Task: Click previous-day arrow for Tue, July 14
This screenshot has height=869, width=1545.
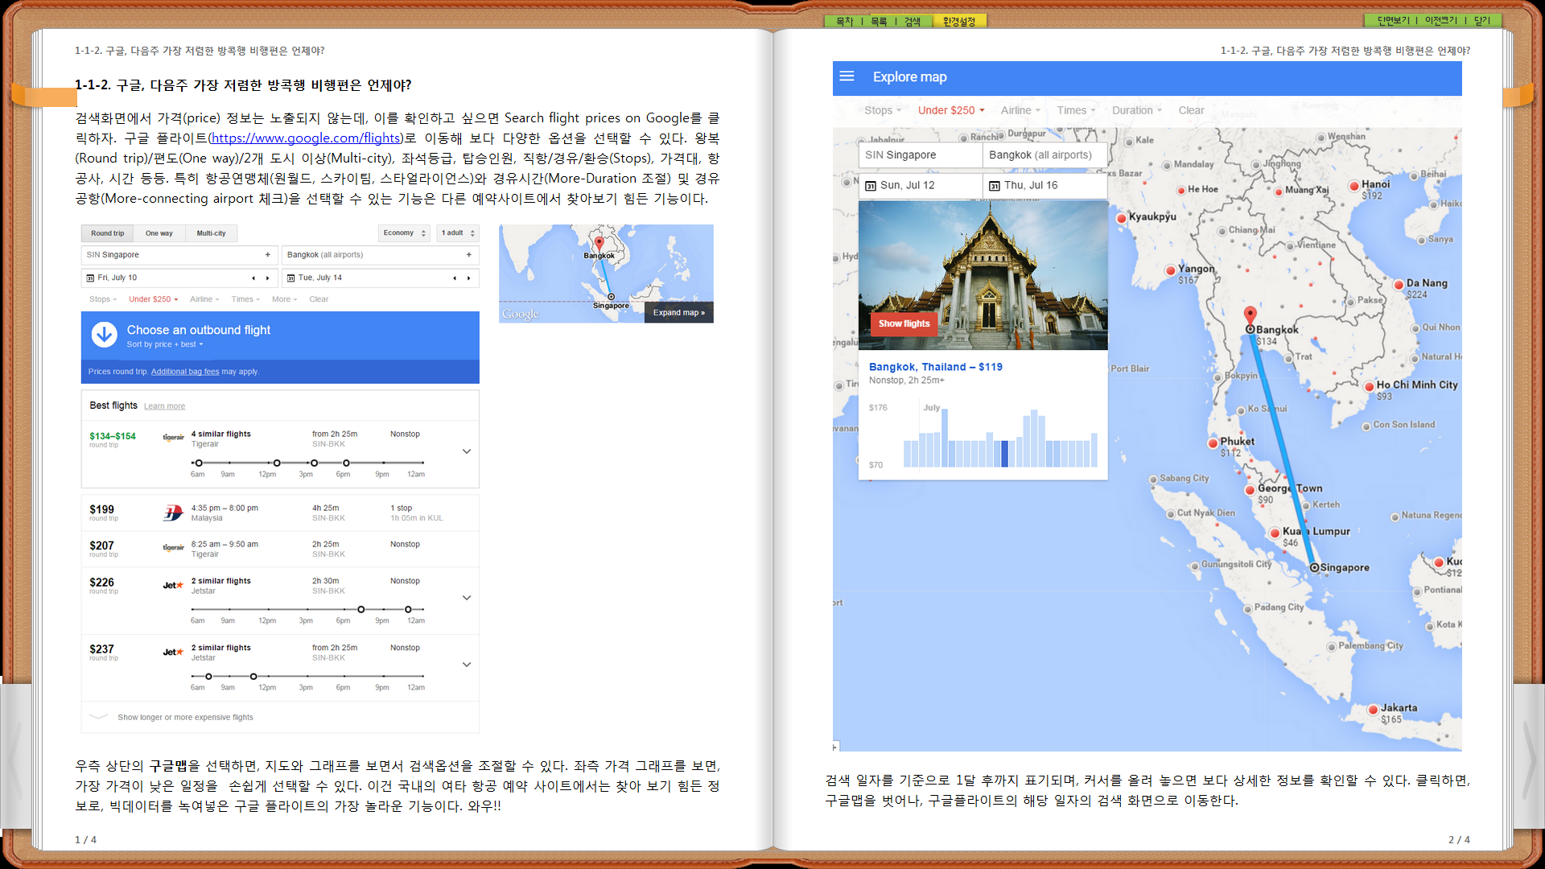Action: (455, 278)
